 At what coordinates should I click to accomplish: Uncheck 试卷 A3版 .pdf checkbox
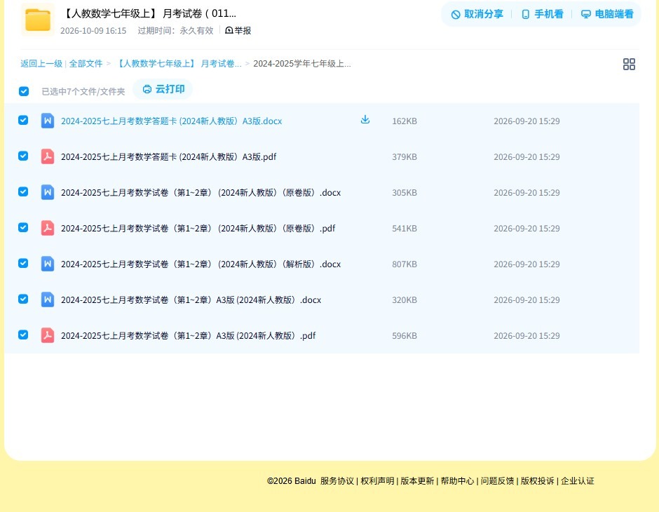[23, 335]
